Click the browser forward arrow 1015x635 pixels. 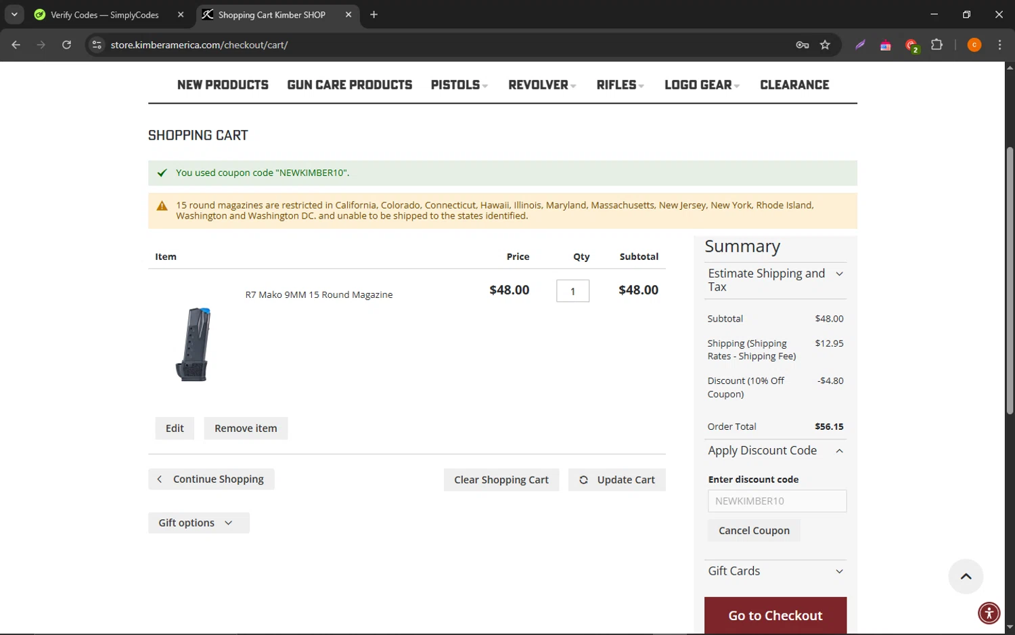coord(41,45)
